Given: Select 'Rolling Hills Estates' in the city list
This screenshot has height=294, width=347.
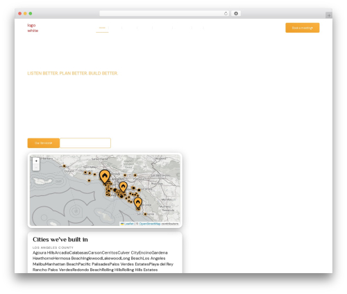Looking at the screenshot, I should point(139,270).
